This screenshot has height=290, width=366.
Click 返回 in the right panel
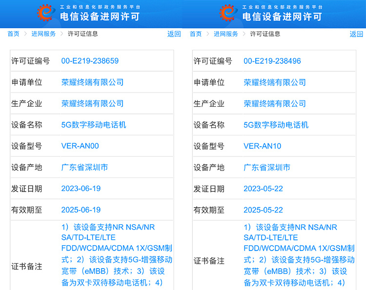356,34
